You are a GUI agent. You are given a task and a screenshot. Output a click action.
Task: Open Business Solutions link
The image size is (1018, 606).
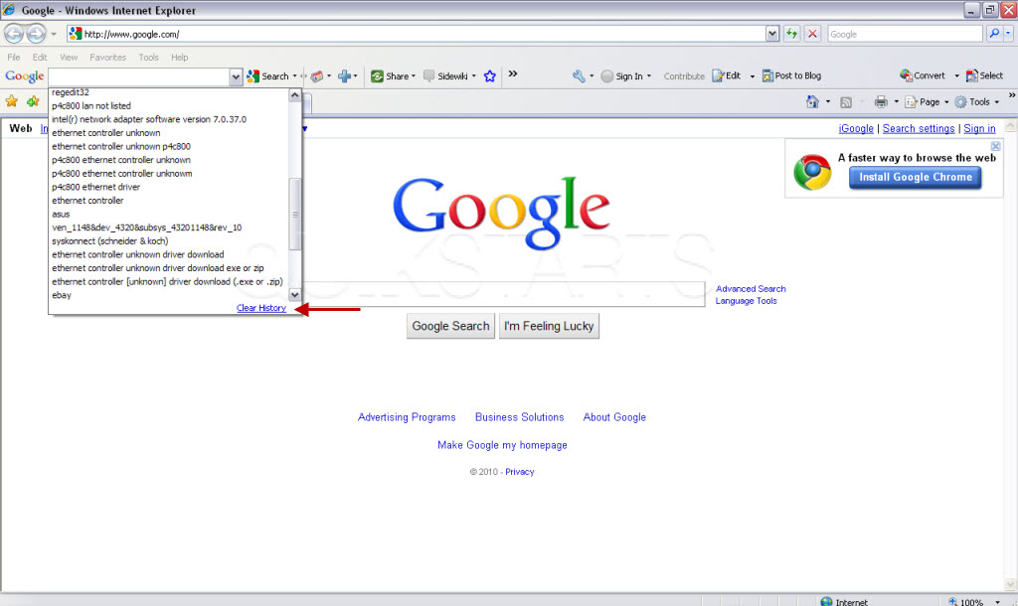519,417
